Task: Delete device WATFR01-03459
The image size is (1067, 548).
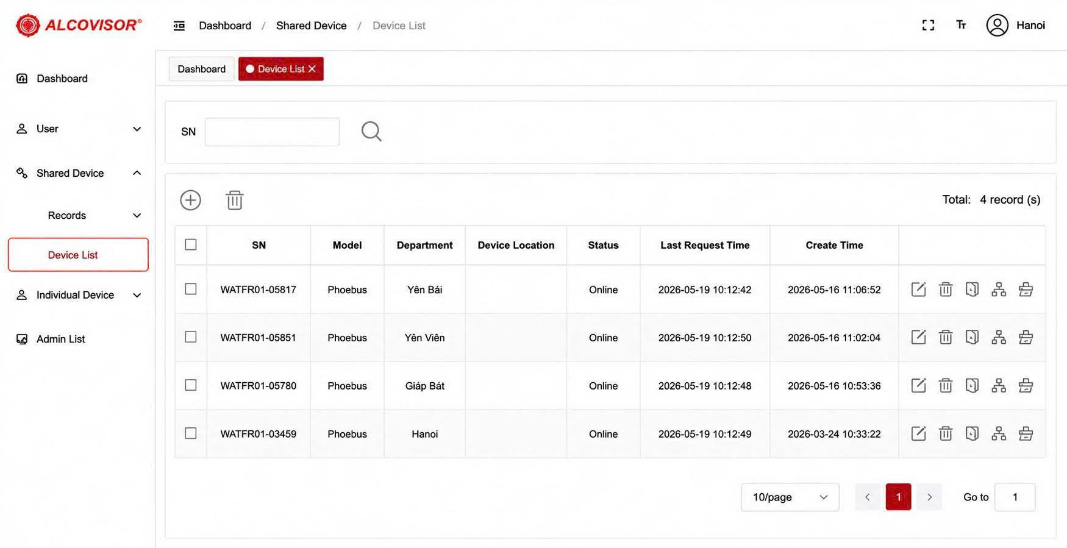Action: (946, 433)
